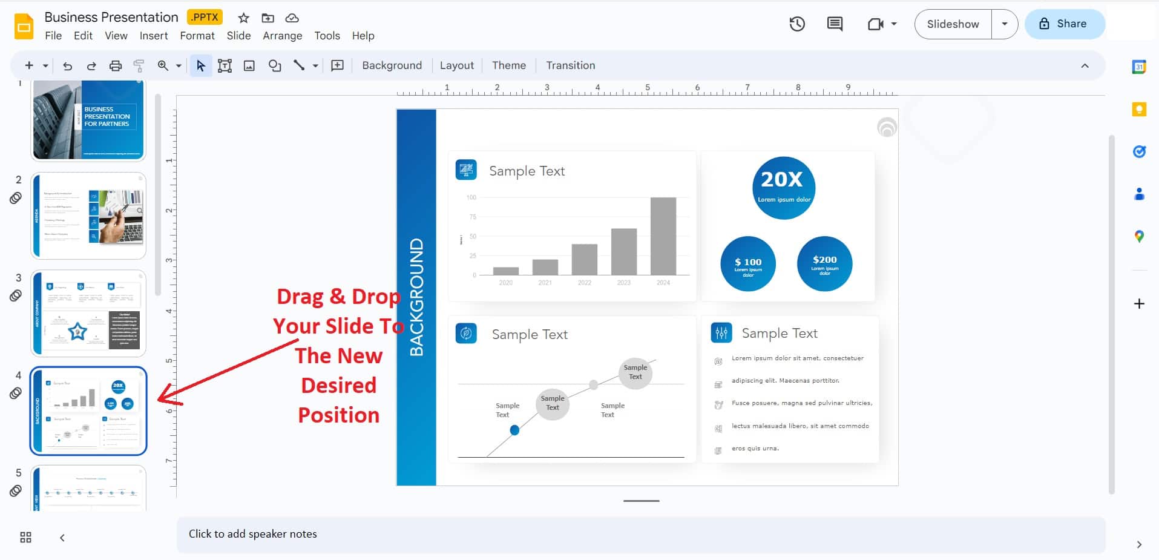Open the Slideshow options dropdown
The width and height of the screenshot is (1159, 560).
[1004, 24]
